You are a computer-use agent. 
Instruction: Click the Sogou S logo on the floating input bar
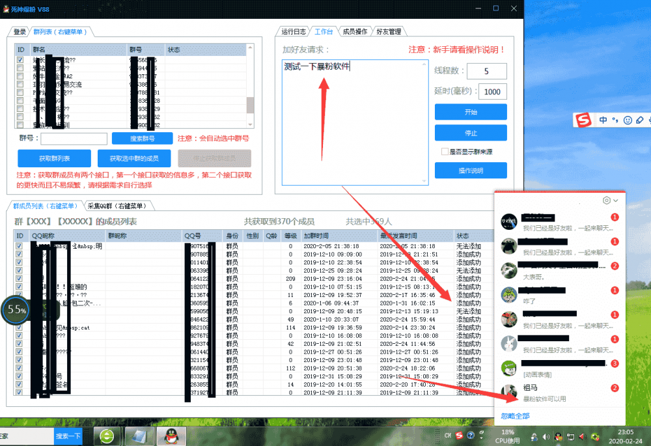coord(583,120)
